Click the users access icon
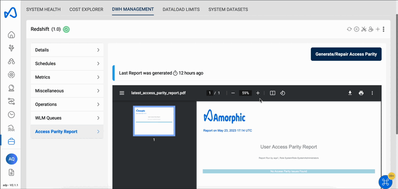 [371, 29]
